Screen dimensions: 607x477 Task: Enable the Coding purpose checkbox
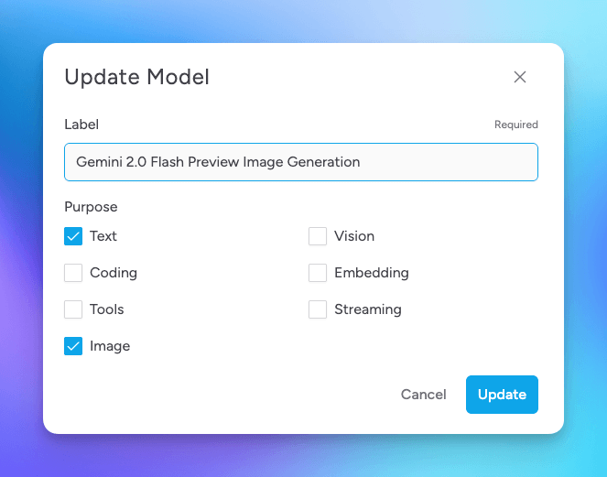pyautogui.click(x=73, y=273)
